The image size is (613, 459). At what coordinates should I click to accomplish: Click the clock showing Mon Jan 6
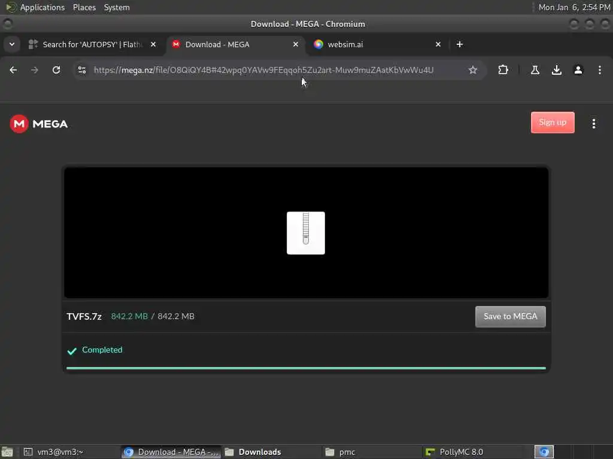pos(574,7)
